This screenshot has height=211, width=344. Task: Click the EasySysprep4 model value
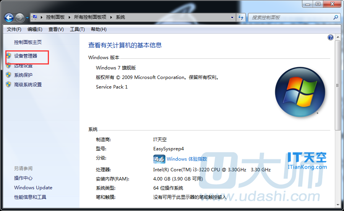coord(169,149)
